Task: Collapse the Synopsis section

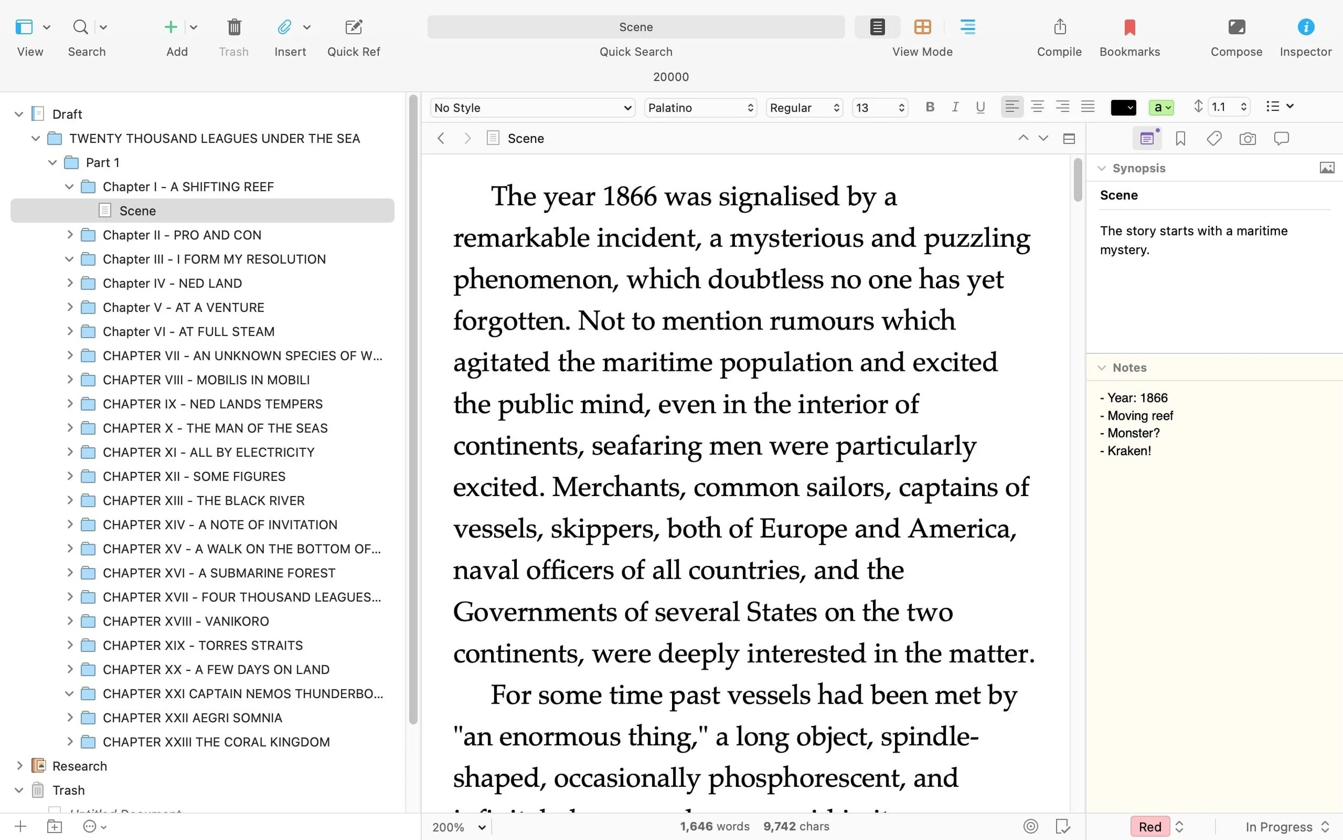Action: coord(1102,167)
